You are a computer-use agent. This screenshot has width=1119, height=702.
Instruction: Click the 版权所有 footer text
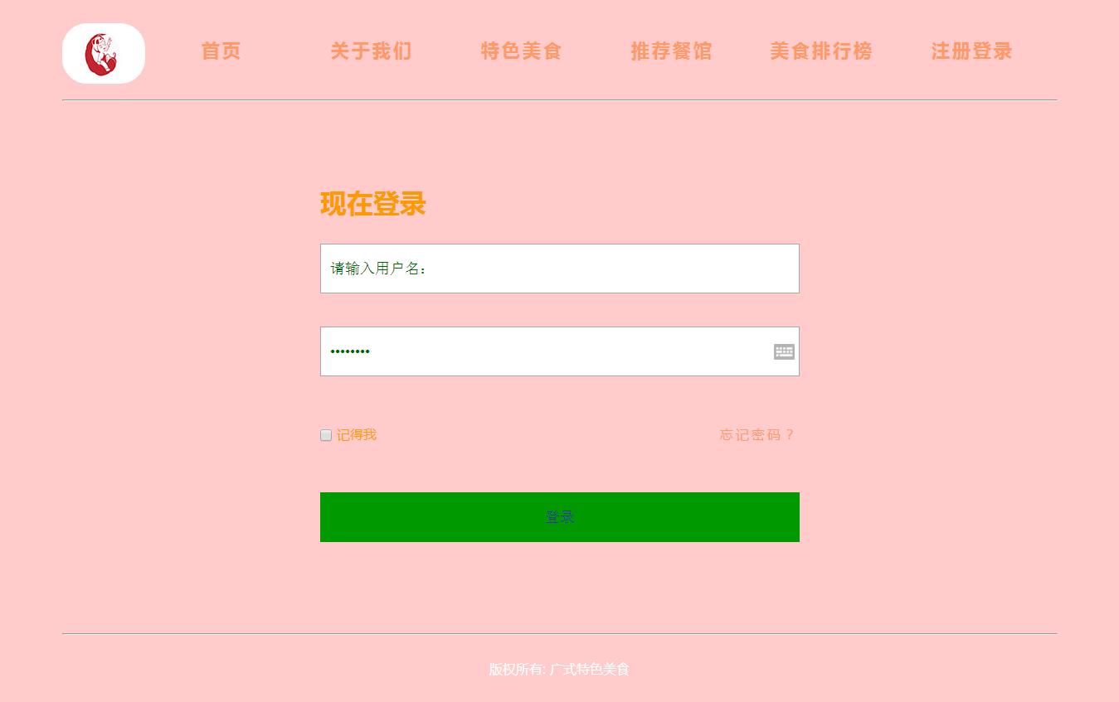(516, 669)
